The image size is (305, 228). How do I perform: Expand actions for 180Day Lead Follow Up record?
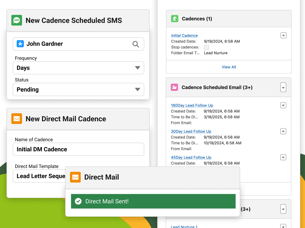(x=283, y=105)
